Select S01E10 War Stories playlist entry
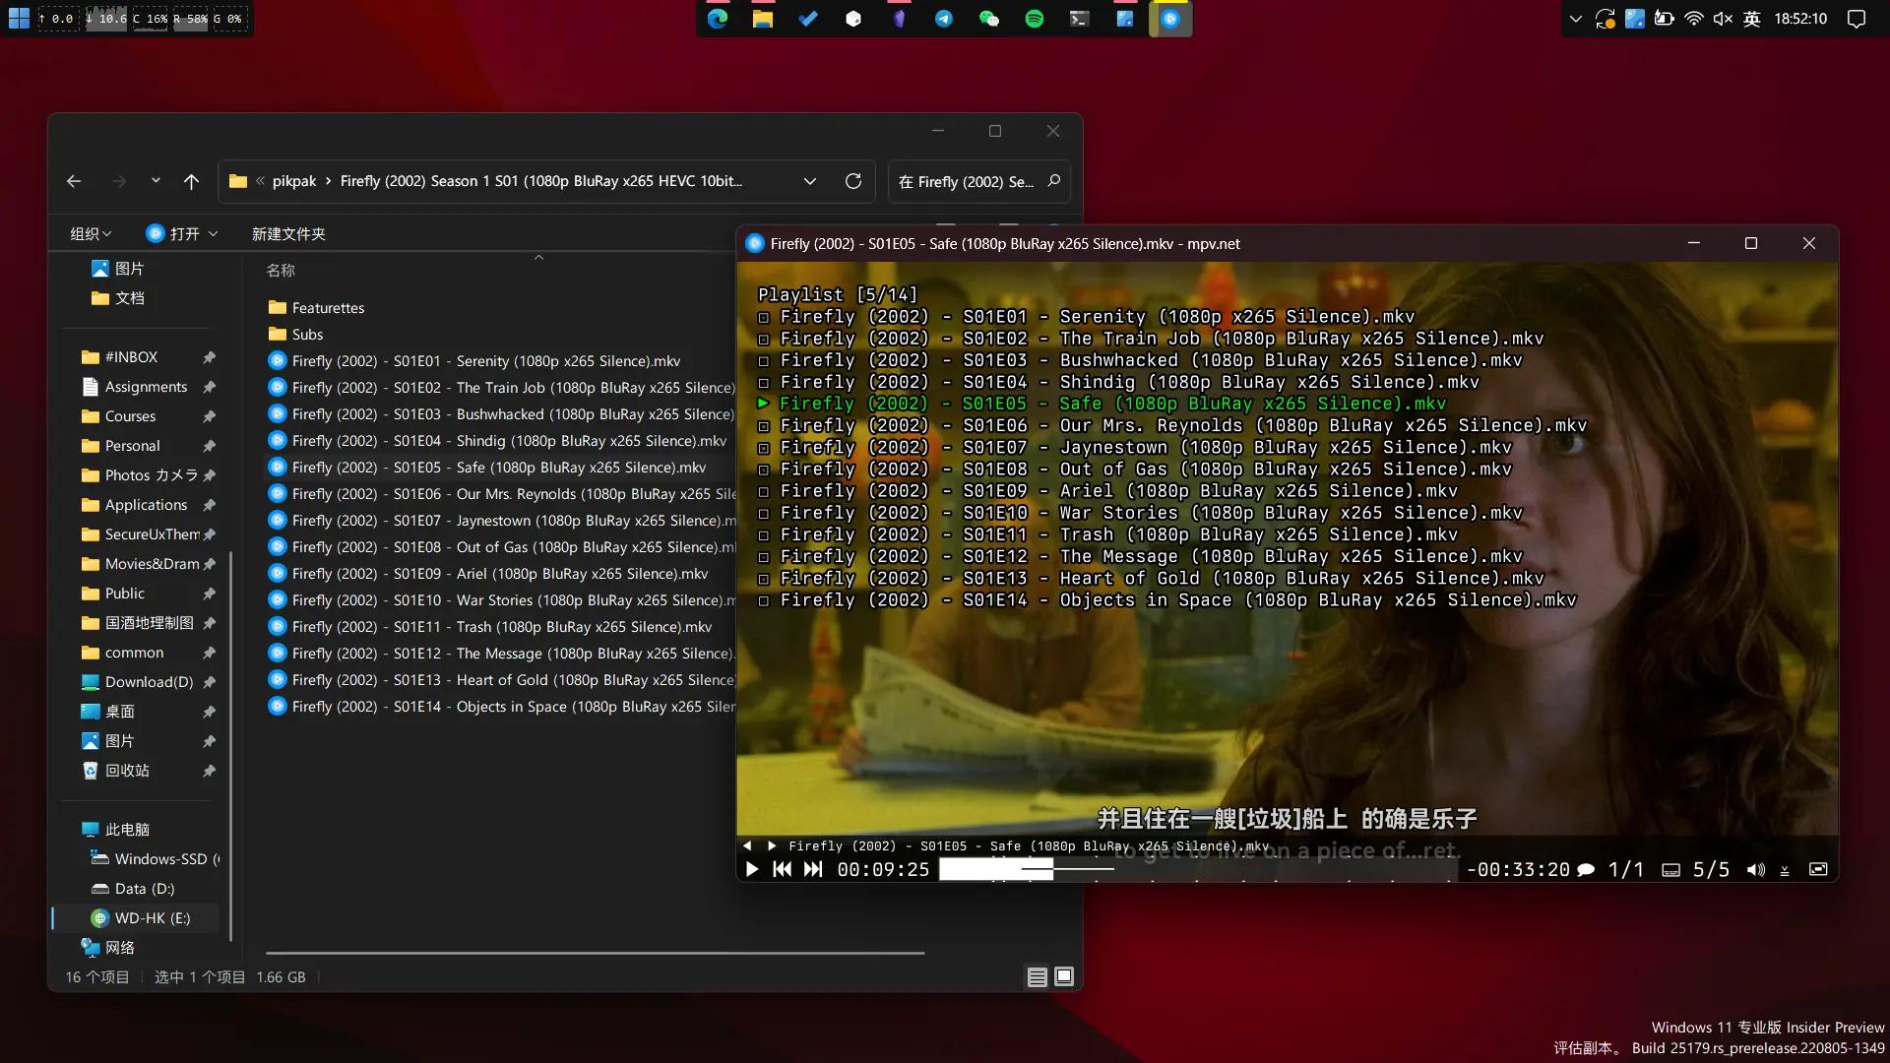 pyautogui.click(x=1139, y=513)
